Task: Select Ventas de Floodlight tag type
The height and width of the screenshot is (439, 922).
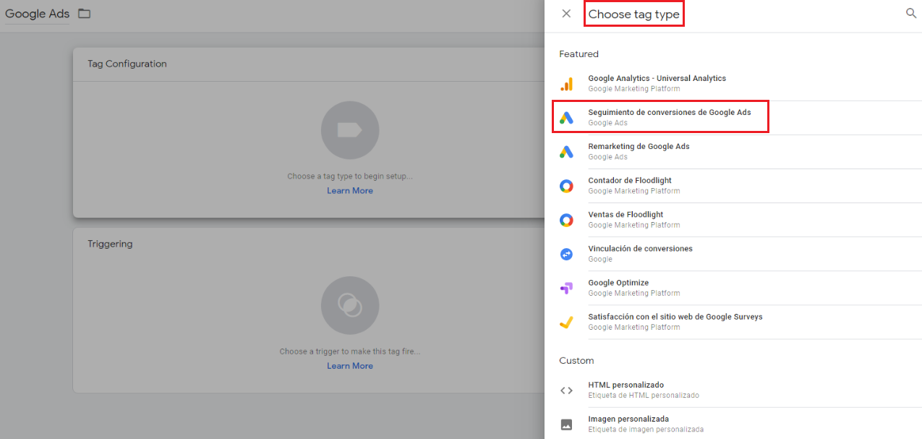Action: (x=733, y=220)
